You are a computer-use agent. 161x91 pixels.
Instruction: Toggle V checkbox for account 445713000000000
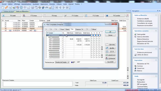pos(94,43)
